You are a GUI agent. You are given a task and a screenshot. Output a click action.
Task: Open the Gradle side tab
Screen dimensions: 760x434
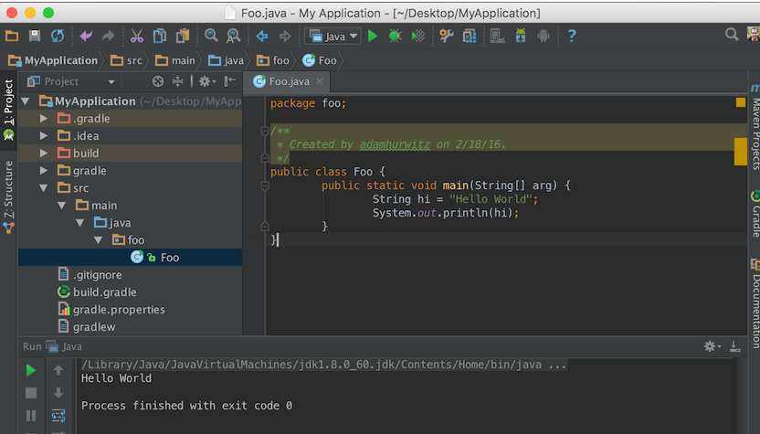(755, 216)
